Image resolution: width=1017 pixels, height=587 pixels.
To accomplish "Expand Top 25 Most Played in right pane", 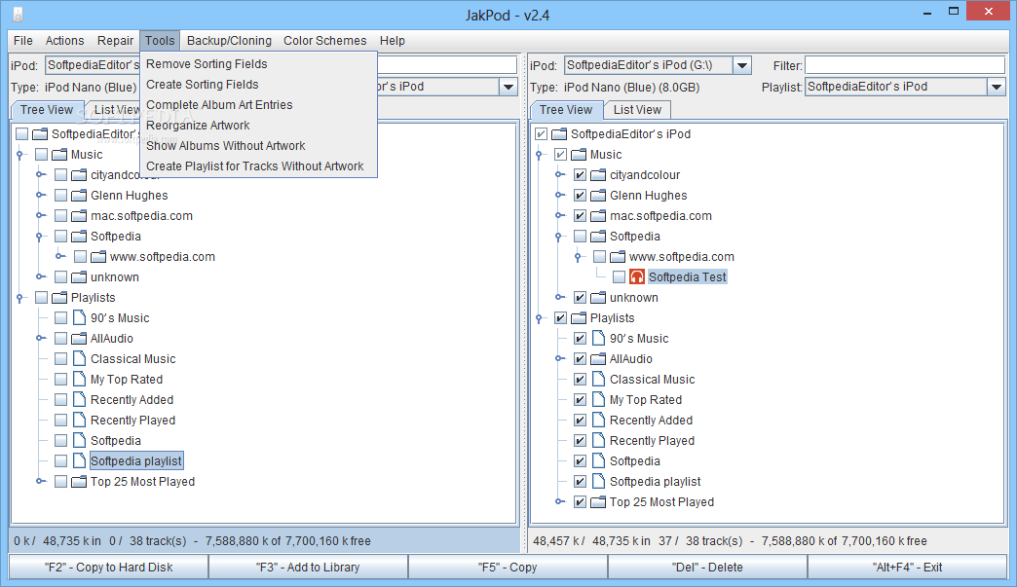I will click(560, 501).
